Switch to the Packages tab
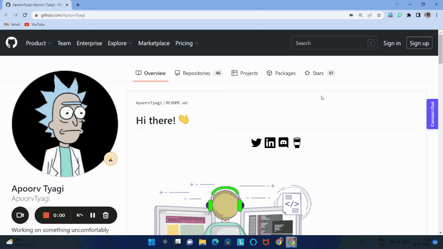 click(281, 73)
